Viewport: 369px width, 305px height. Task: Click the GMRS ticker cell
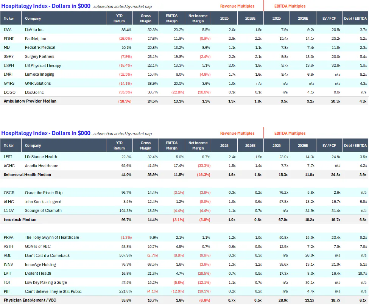pos(9,83)
